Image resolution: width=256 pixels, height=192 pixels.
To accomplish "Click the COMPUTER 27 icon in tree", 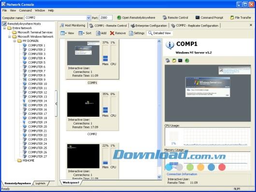I will 25,156.
